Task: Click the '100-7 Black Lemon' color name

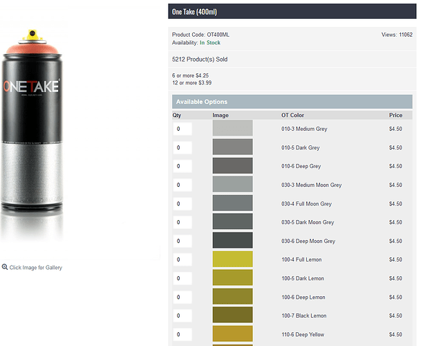Action: pyautogui.click(x=304, y=316)
